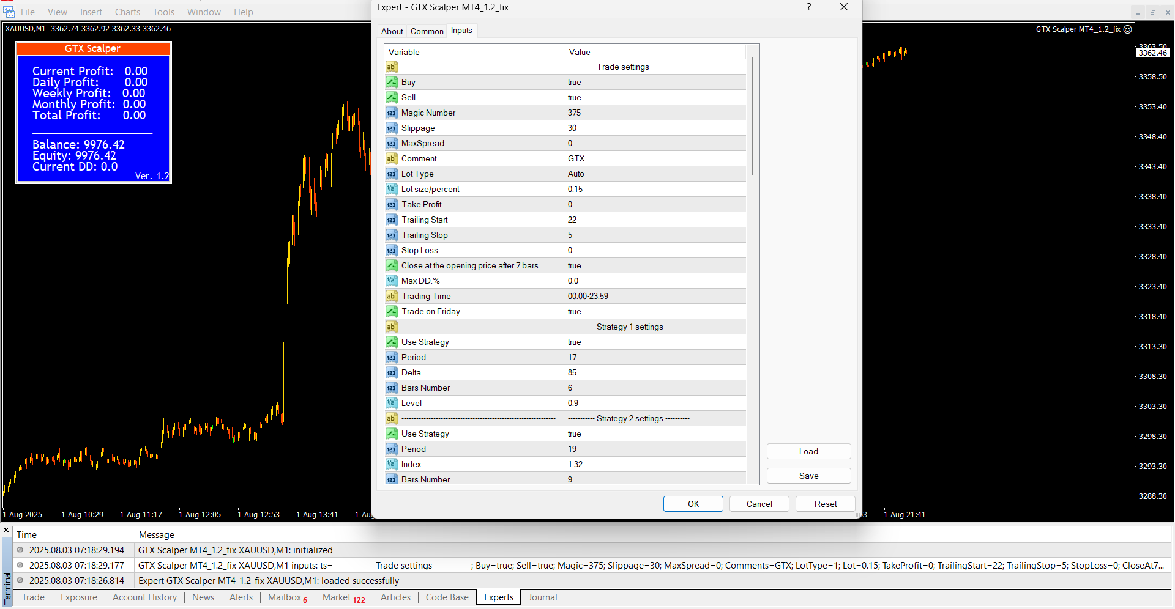Click the MetaTrader app icon in menu bar
The image size is (1175, 609).
(9, 12)
